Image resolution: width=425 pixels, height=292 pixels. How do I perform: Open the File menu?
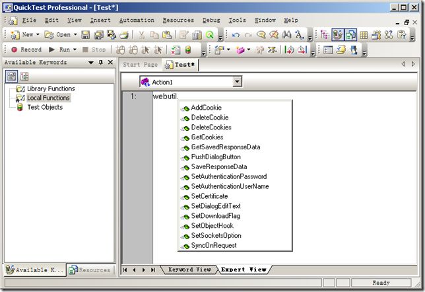click(29, 20)
